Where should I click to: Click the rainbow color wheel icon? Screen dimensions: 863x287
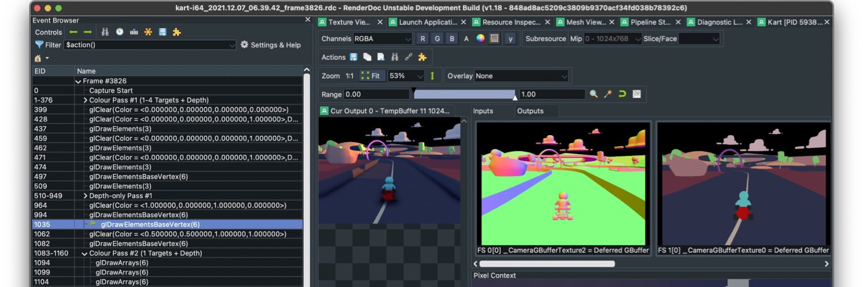click(480, 39)
